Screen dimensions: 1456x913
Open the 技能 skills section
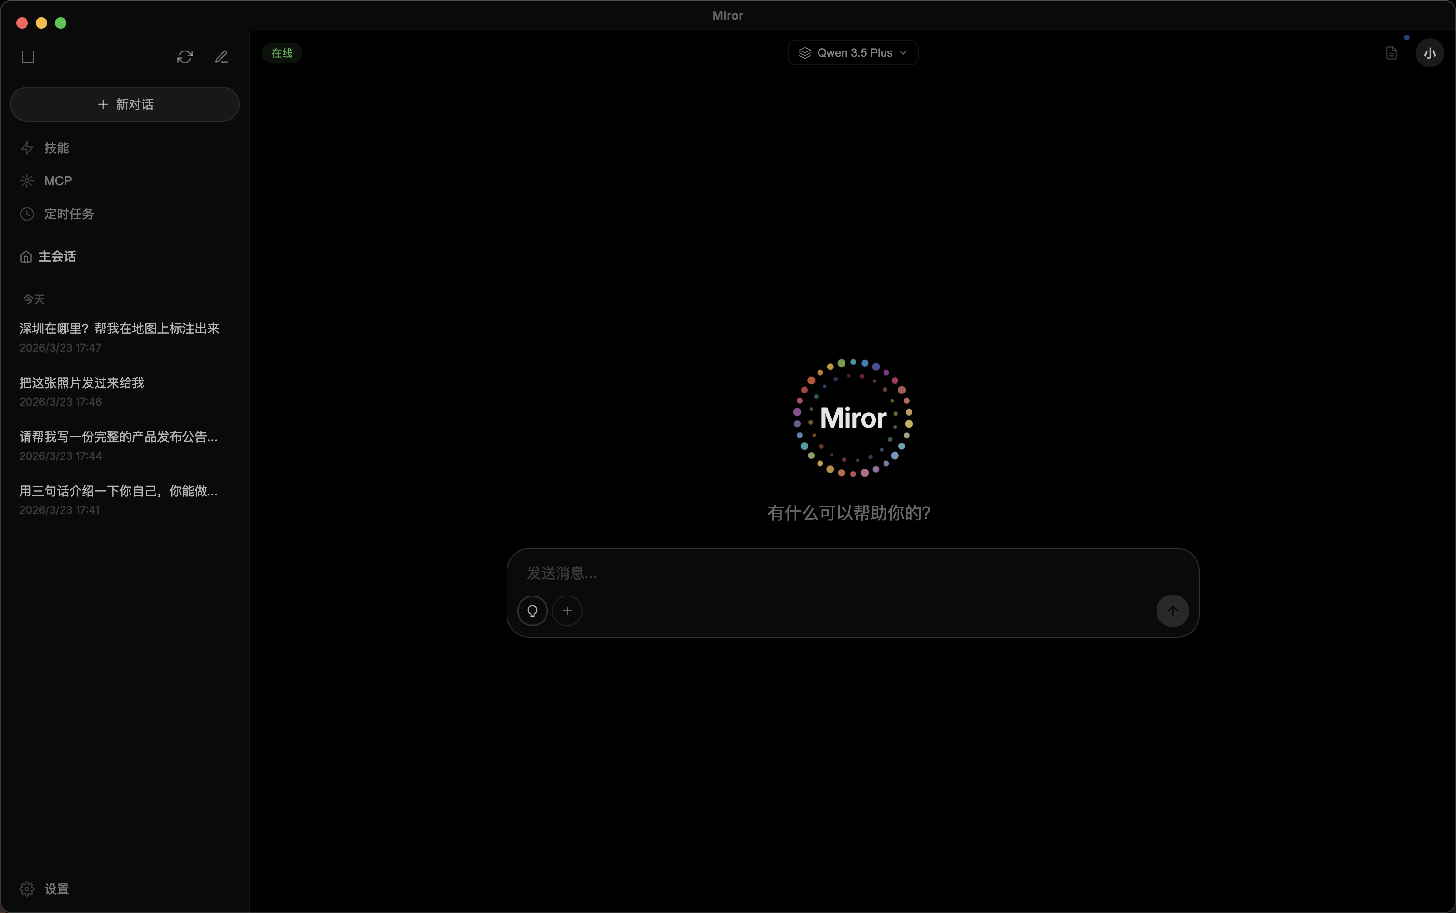[56, 148]
